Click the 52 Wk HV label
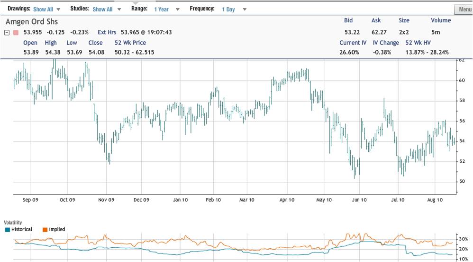Image resolution: width=473 pixels, height=262 pixels. point(418,43)
